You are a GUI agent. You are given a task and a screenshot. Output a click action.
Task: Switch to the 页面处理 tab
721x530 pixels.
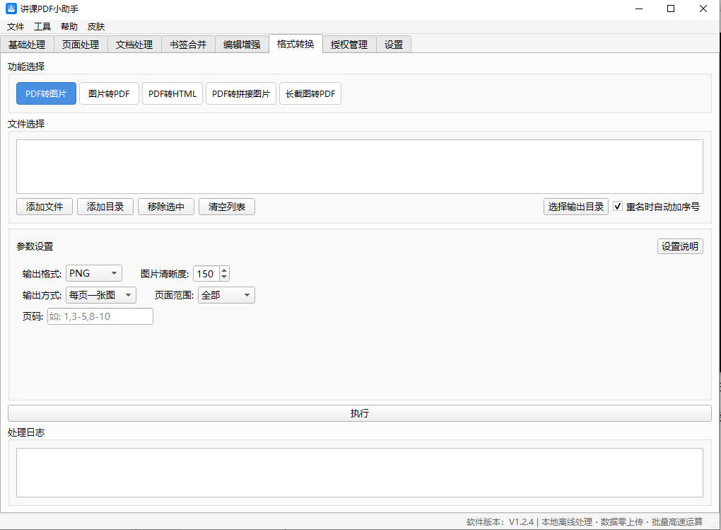81,45
